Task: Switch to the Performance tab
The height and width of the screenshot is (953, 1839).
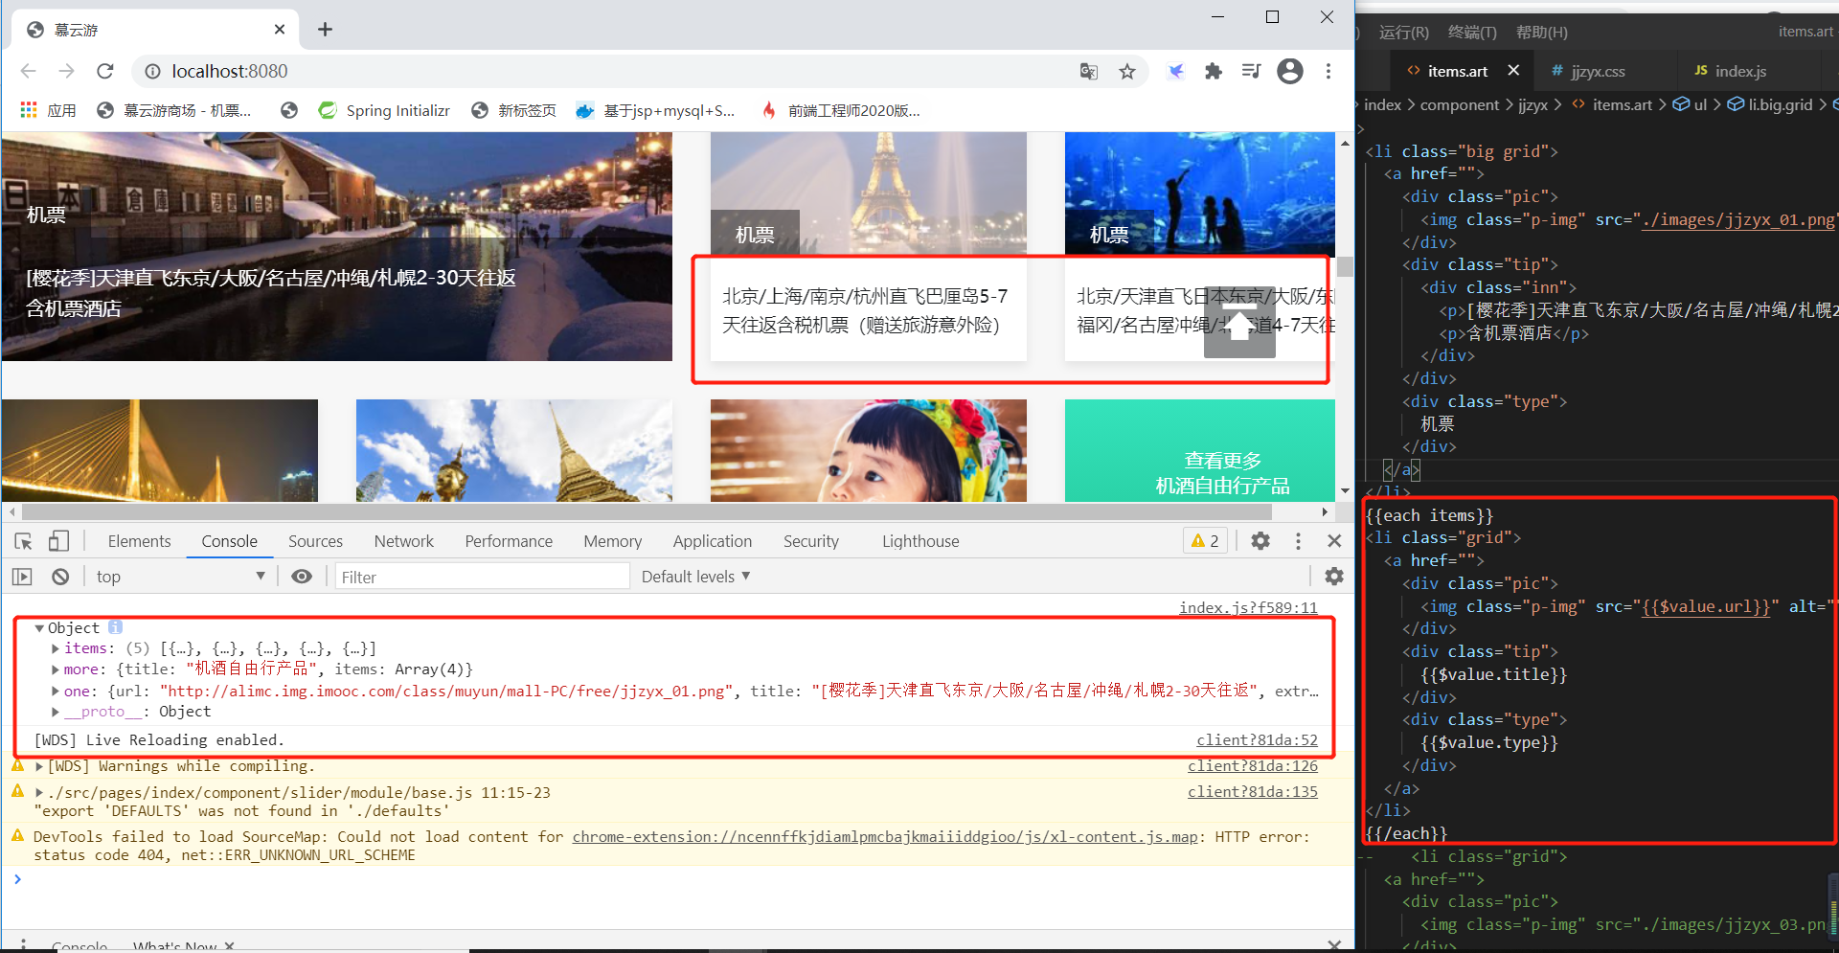Action: click(x=509, y=541)
